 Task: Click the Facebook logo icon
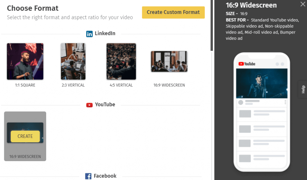[x=88, y=176]
